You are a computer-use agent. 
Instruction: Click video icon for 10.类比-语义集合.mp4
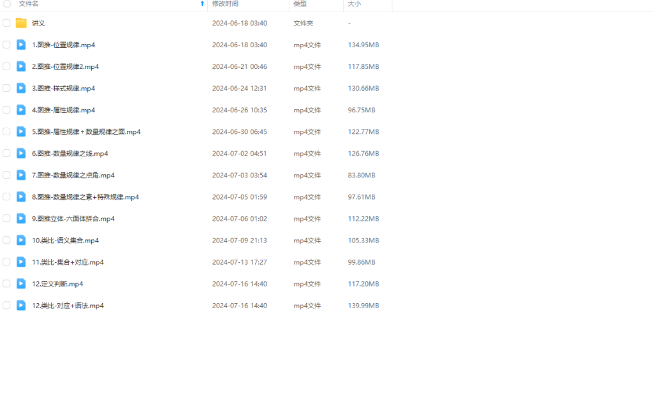pos(21,240)
